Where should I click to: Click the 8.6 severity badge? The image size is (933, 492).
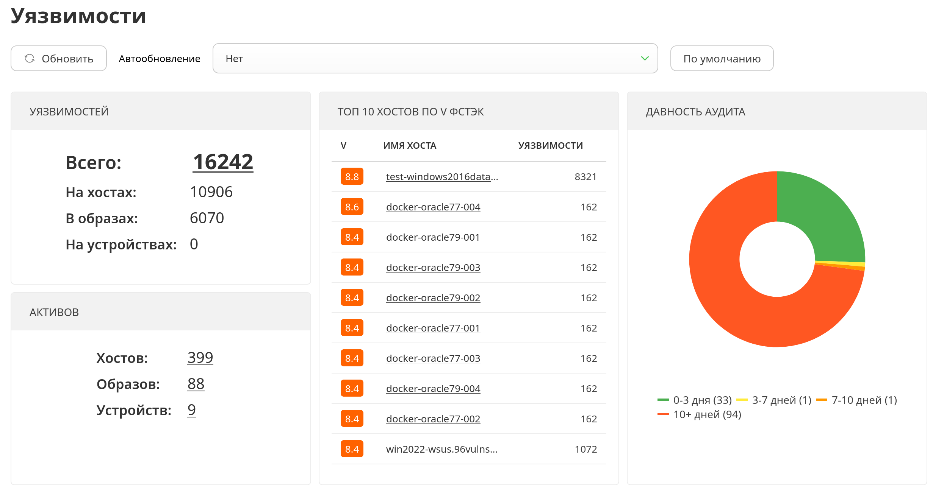[352, 207]
